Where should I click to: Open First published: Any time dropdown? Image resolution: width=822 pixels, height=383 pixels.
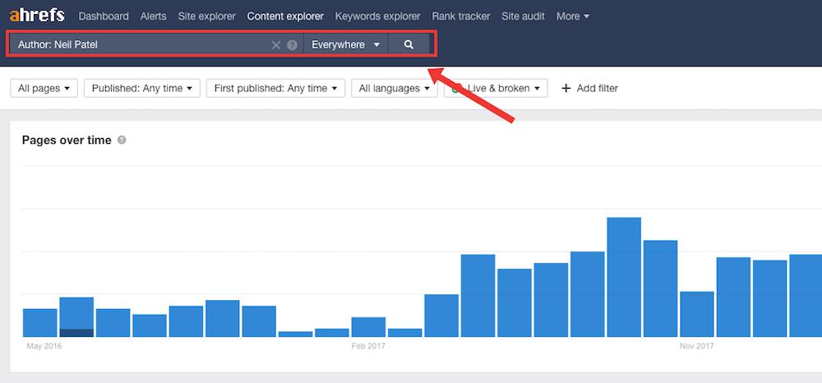pyautogui.click(x=275, y=89)
